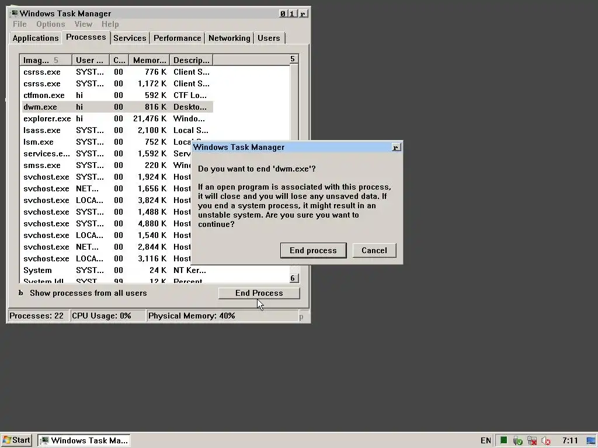Minimize the Windows Task Manager window
This screenshot has width=598, height=448.
pos(283,14)
